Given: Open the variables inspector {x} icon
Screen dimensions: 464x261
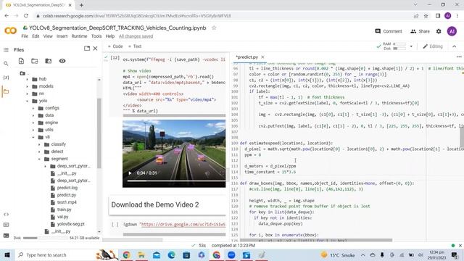Looking at the screenshot, I should click(x=6, y=78).
